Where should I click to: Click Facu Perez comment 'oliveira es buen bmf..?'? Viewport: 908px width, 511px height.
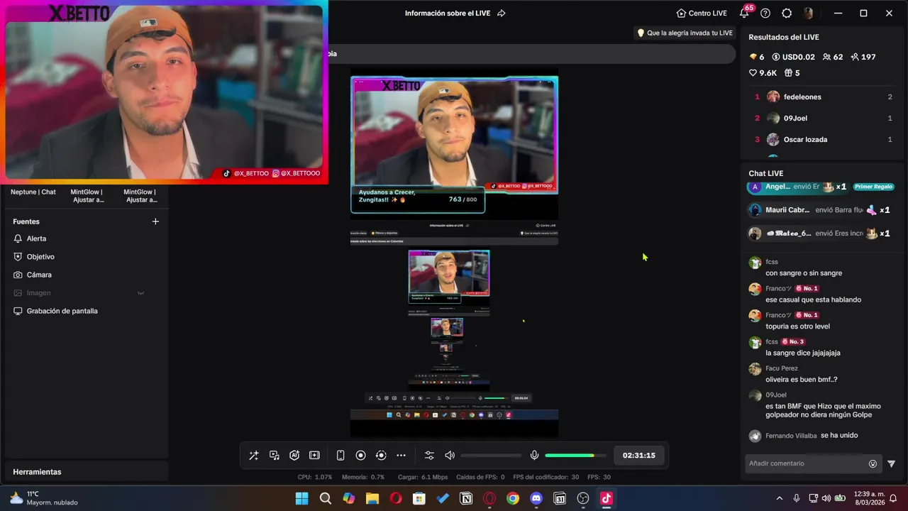click(x=802, y=380)
